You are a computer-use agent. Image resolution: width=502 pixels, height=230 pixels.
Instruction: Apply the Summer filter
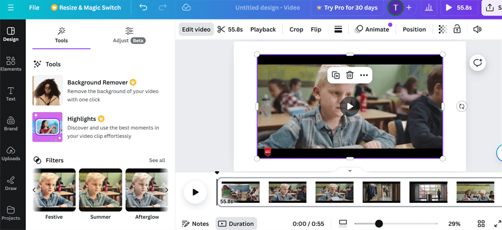coord(100,190)
